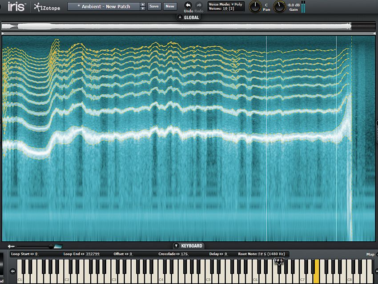Open the patch name selector
This screenshot has height=284, width=378.
(x=104, y=7)
